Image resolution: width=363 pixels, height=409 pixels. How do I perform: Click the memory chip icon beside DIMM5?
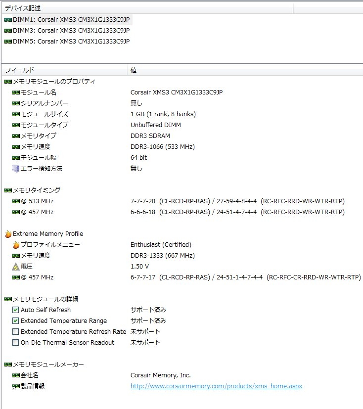click(8, 42)
